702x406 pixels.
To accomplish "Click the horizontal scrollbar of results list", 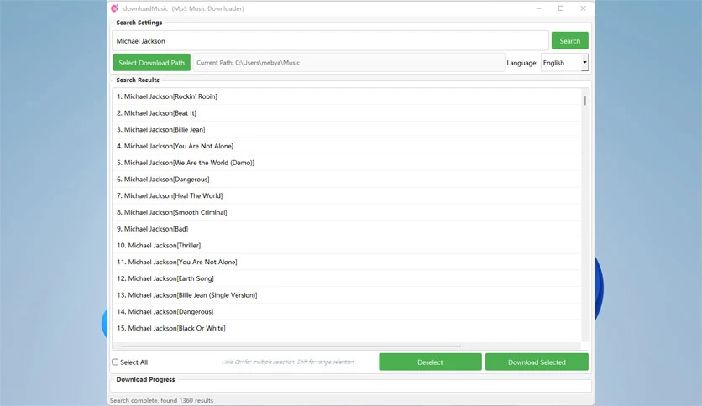I will (x=291, y=346).
